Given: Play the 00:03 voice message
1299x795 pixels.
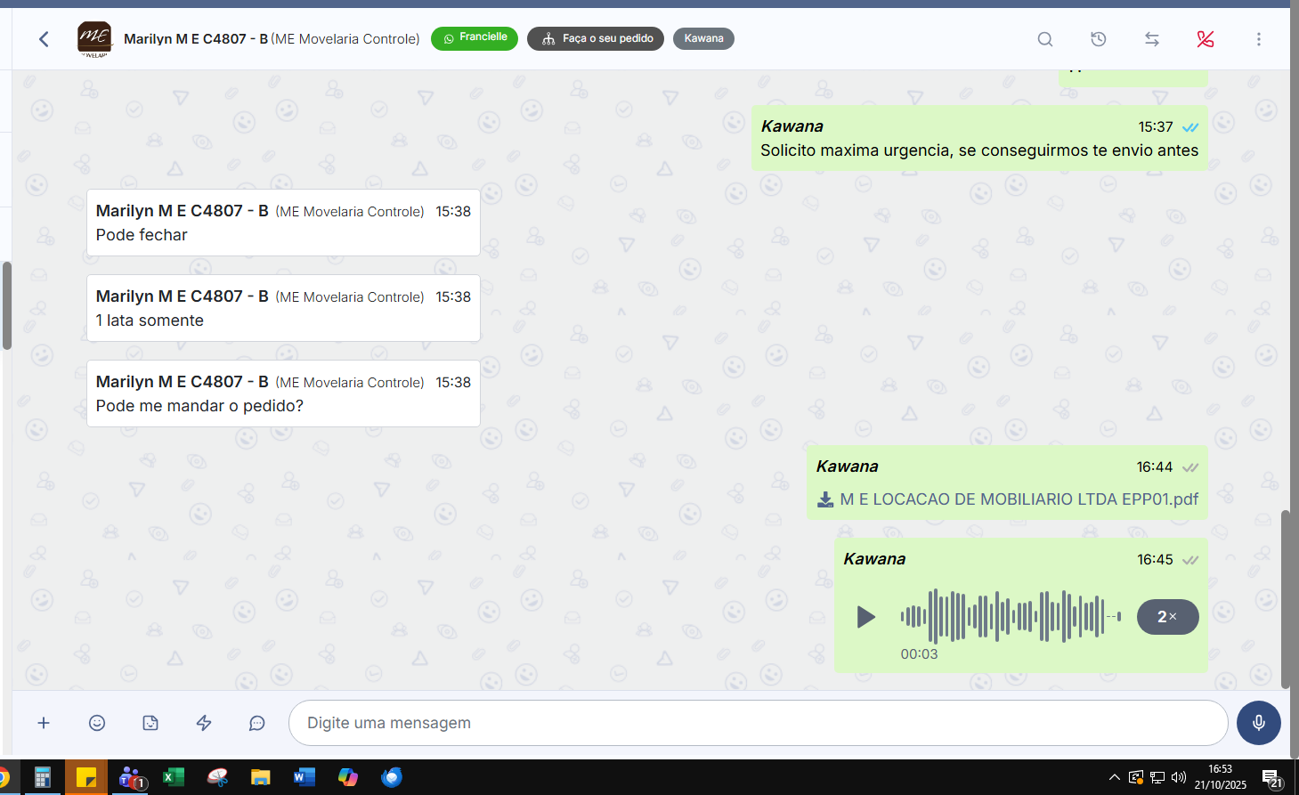Looking at the screenshot, I should (x=865, y=617).
